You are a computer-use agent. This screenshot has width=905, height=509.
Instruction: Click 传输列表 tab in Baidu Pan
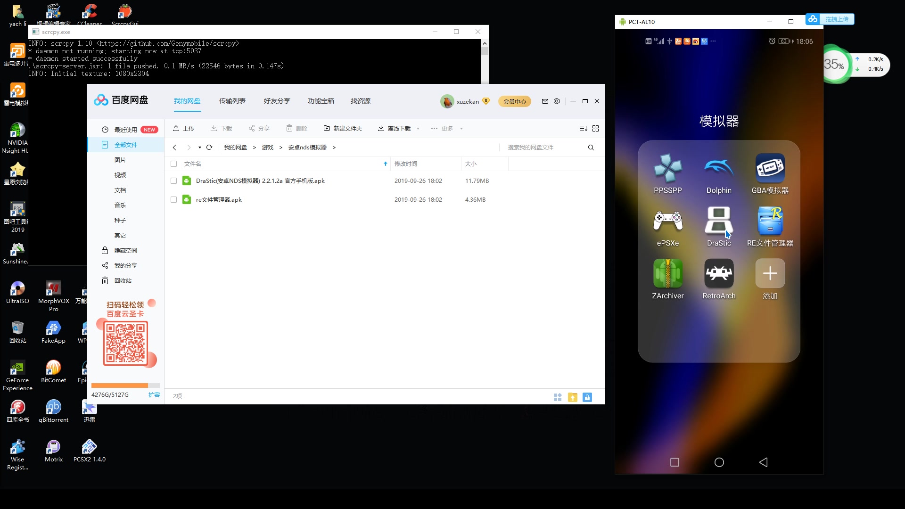(232, 101)
